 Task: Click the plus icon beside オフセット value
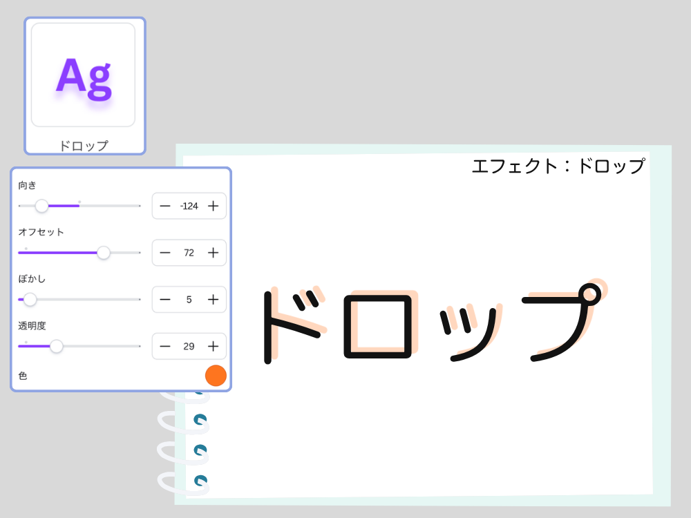[x=213, y=253]
